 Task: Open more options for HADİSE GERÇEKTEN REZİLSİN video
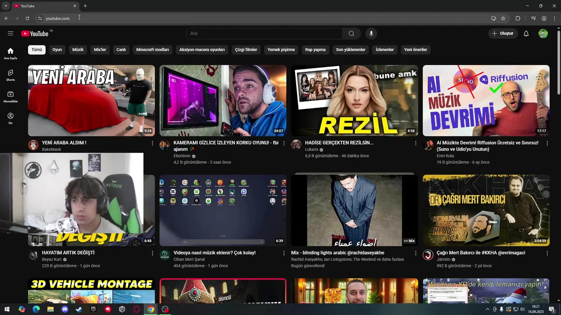pyautogui.click(x=415, y=143)
